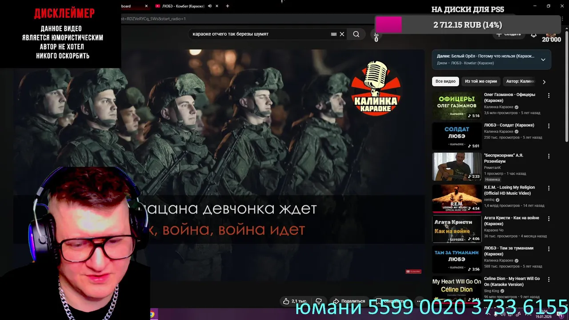Open the taskbar clock showing 19.01.2026
The width and height of the screenshot is (569, 320).
[543, 315]
